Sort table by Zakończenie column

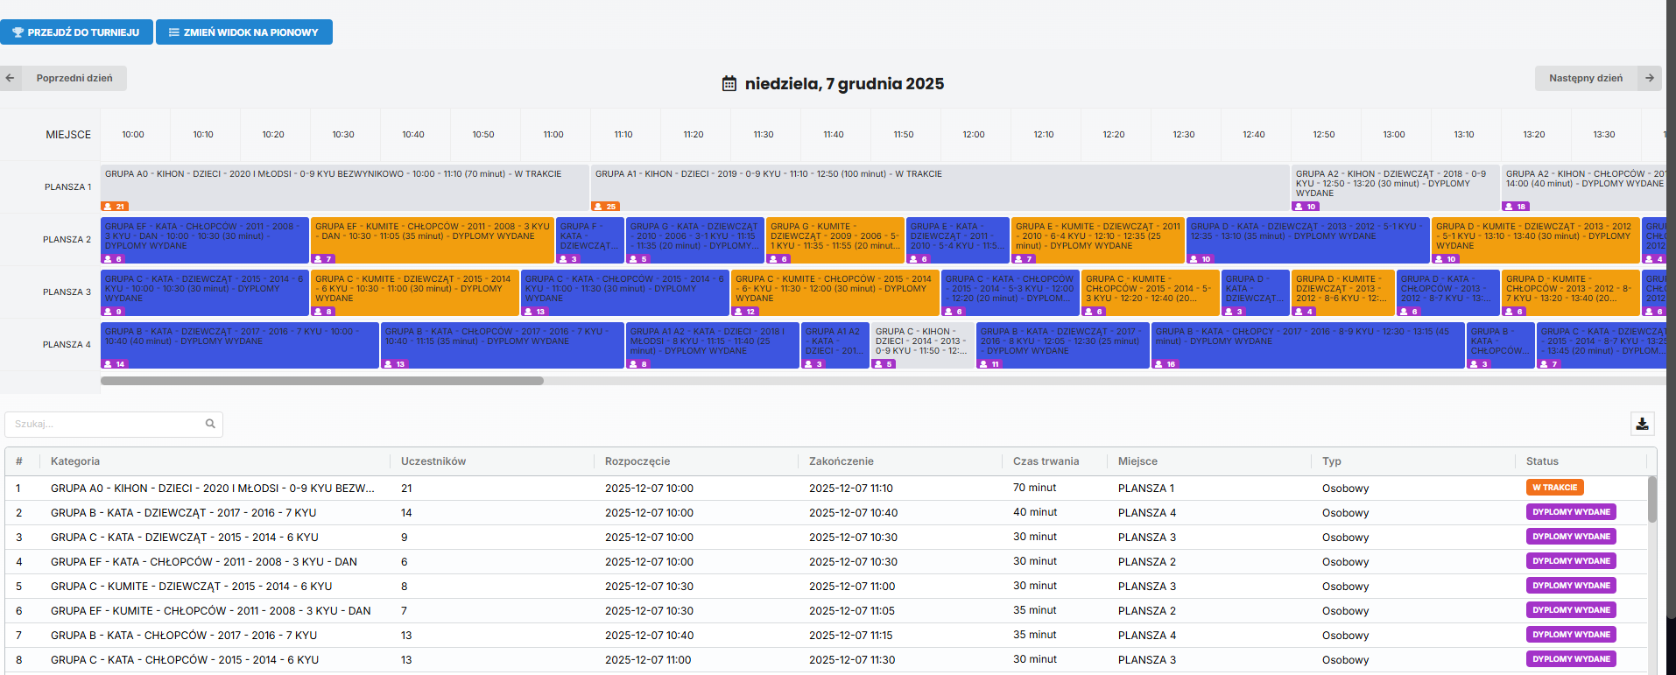pos(842,461)
